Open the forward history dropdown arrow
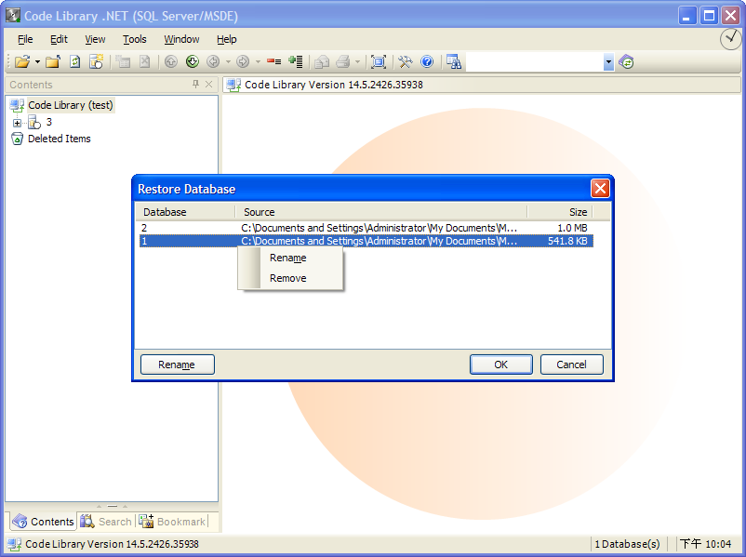The width and height of the screenshot is (746, 557). 258,61
